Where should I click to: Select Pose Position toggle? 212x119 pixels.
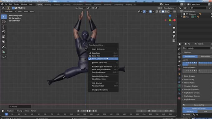[x=190, y=57]
